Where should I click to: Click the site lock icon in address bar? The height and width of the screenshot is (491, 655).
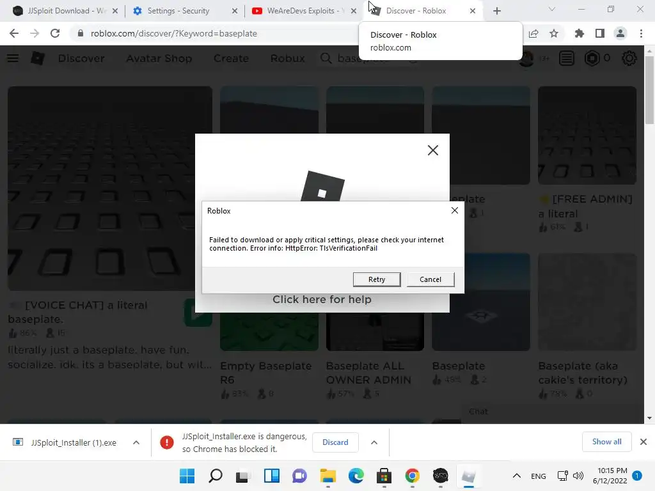pos(81,33)
